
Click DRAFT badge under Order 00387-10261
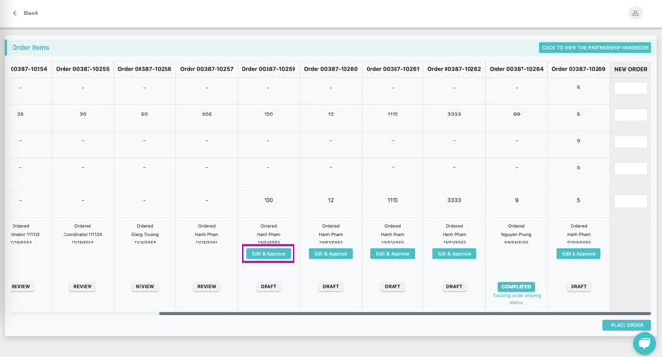tap(393, 286)
